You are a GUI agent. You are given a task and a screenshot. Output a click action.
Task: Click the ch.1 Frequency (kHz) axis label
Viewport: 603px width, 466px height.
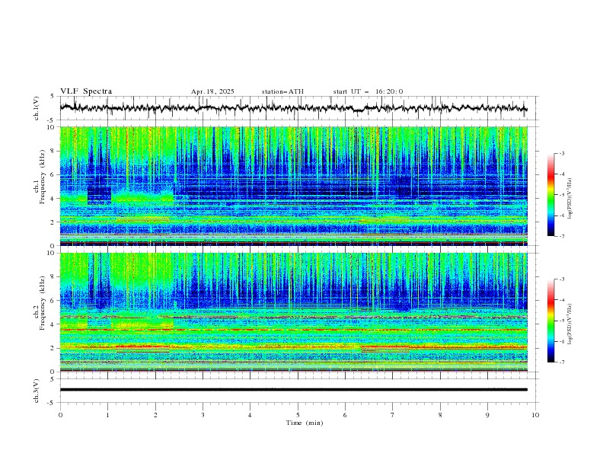tap(39, 177)
